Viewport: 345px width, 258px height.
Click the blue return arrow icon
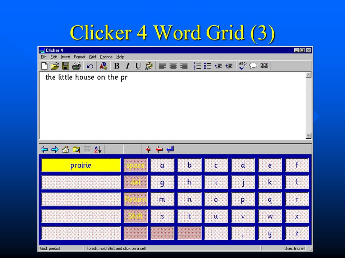[x=170, y=149]
